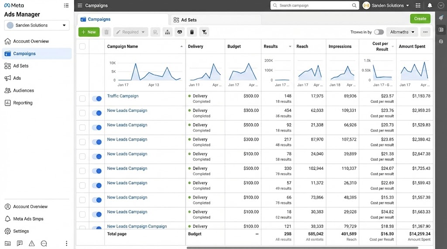Toggle the $2,959.25 spent campaign switch
Viewport: 447px width, 249px height.
pos(97,113)
